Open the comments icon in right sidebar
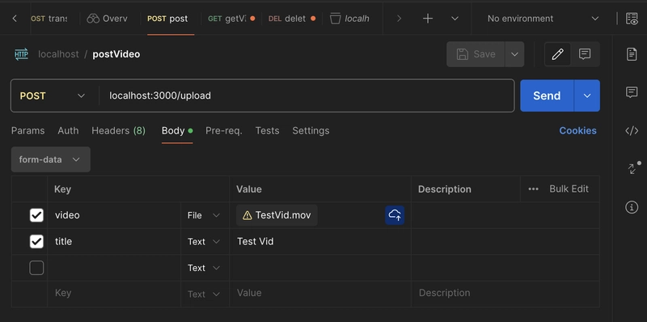Image resolution: width=647 pixels, height=322 pixels. pos(632,92)
